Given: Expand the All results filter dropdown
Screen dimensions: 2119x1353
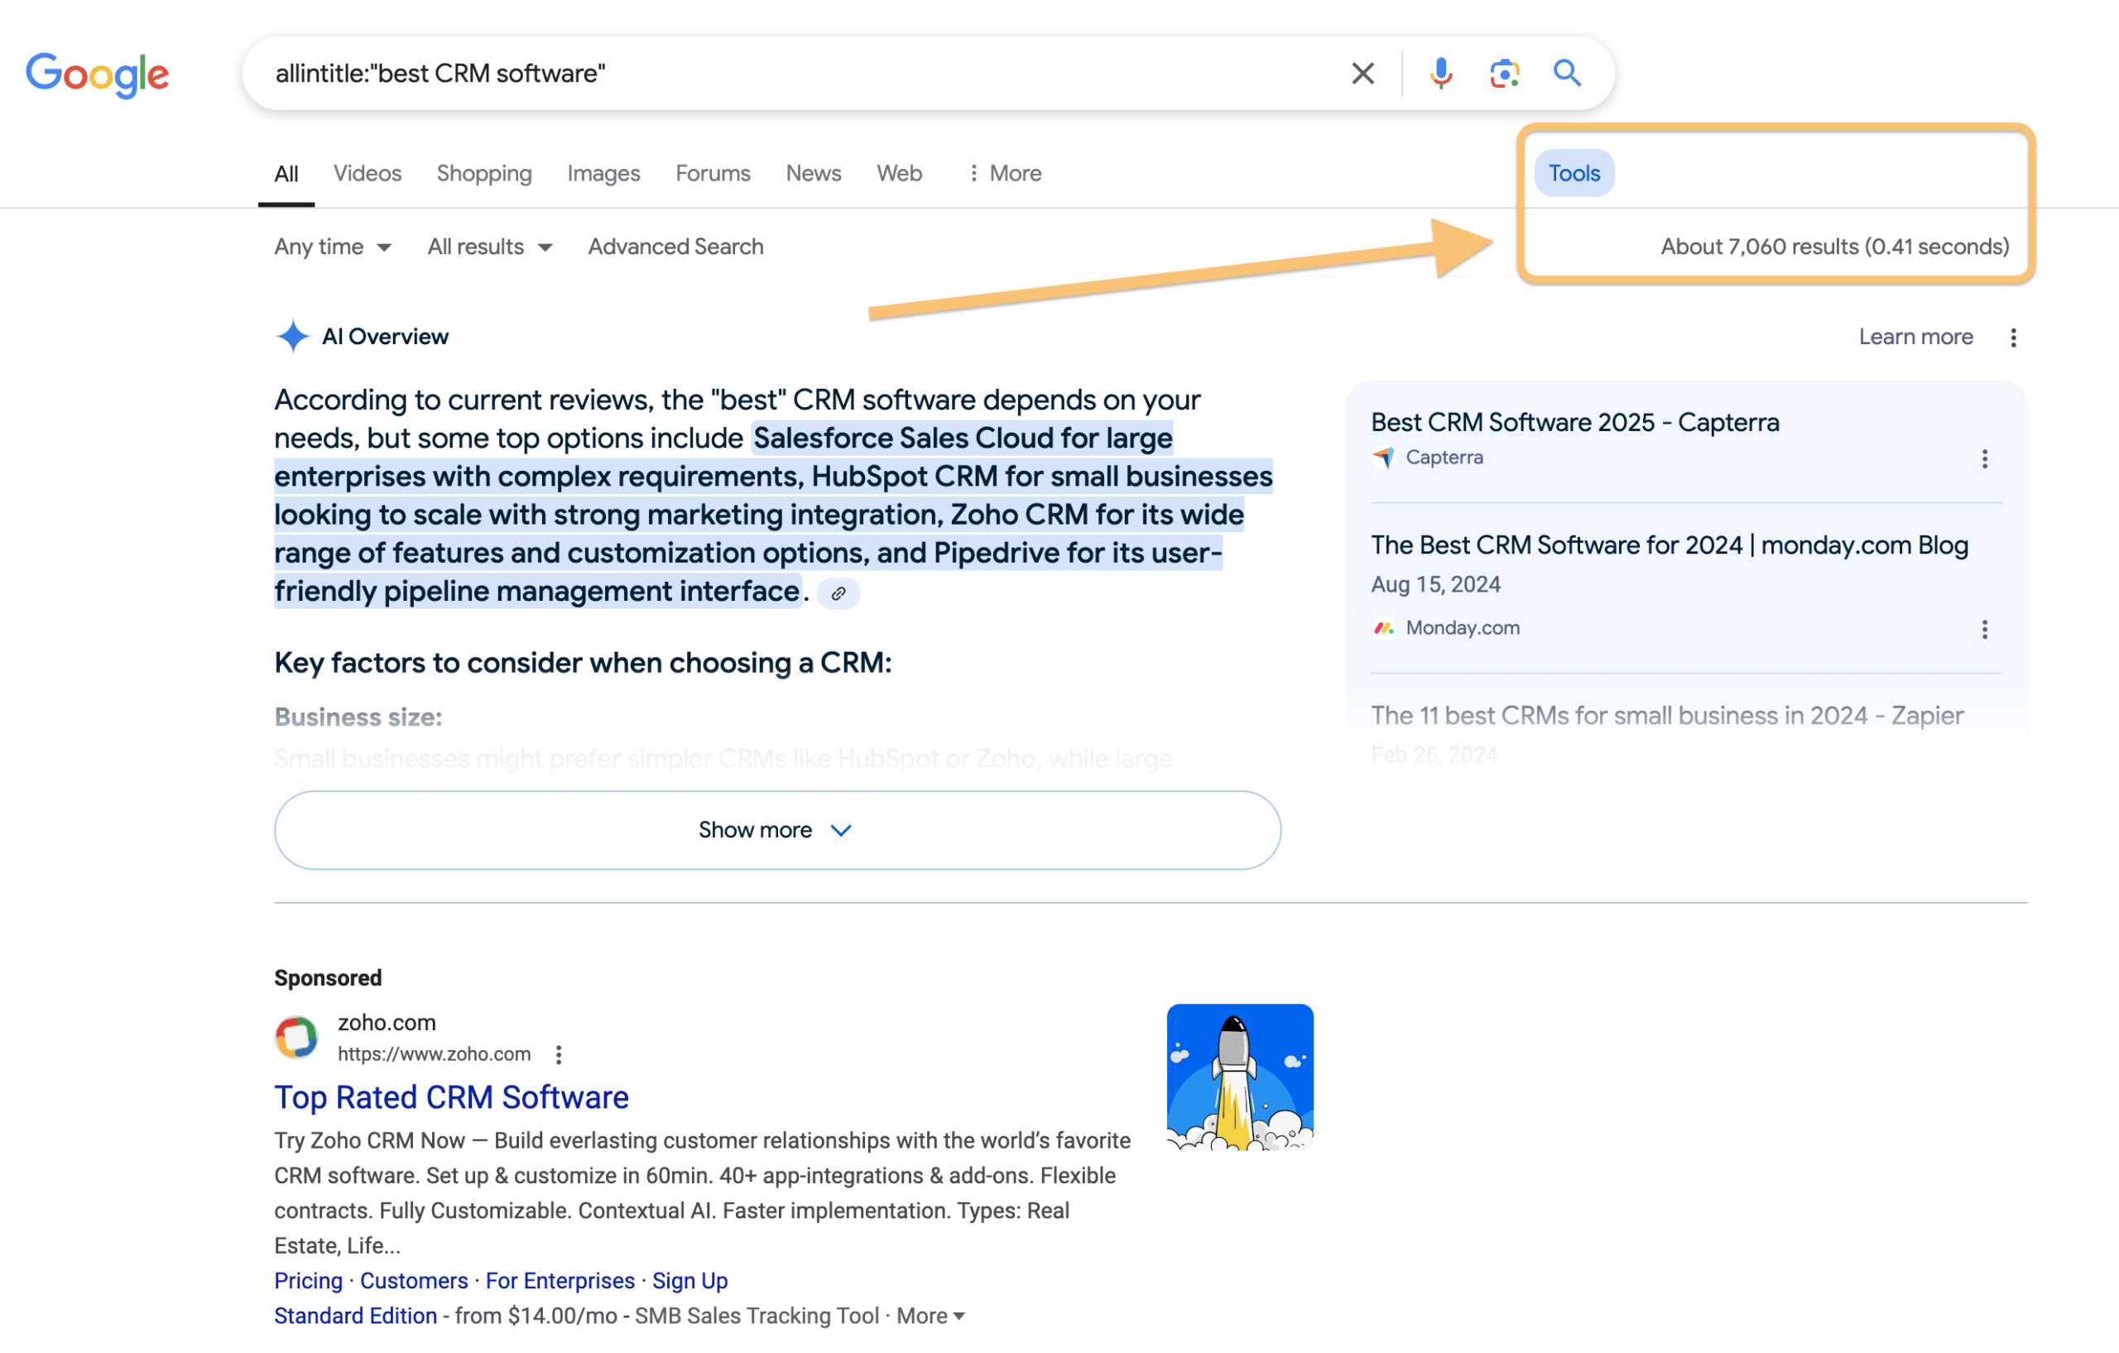Looking at the screenshot, I should point(490,247).
